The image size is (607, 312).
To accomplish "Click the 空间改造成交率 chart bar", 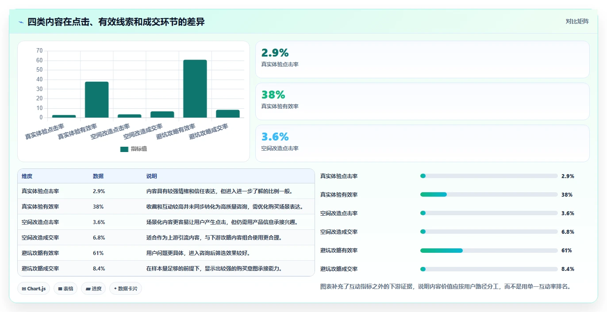I will click(162, 114).
